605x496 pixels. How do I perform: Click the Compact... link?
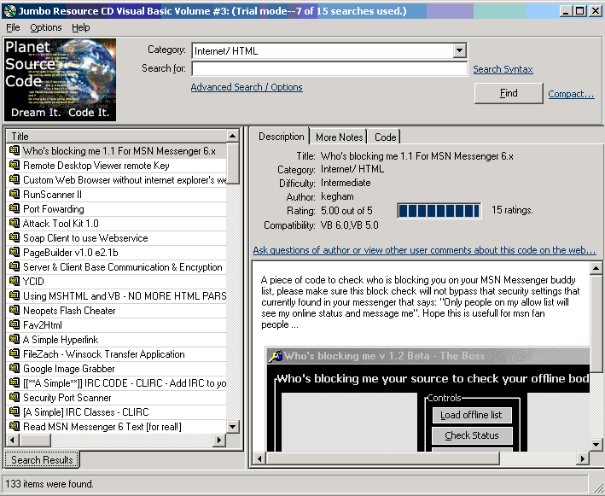[571, 94]
